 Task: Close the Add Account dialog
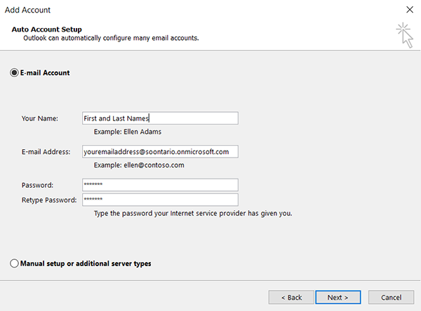tap(408, 10)
